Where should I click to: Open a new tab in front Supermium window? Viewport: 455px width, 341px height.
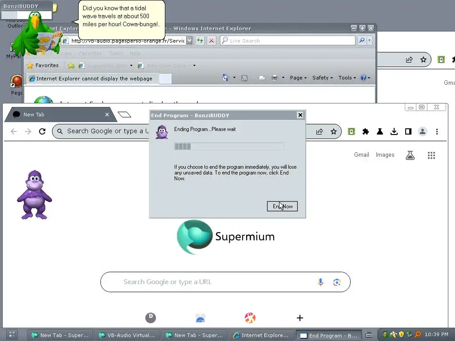(124, 115)
